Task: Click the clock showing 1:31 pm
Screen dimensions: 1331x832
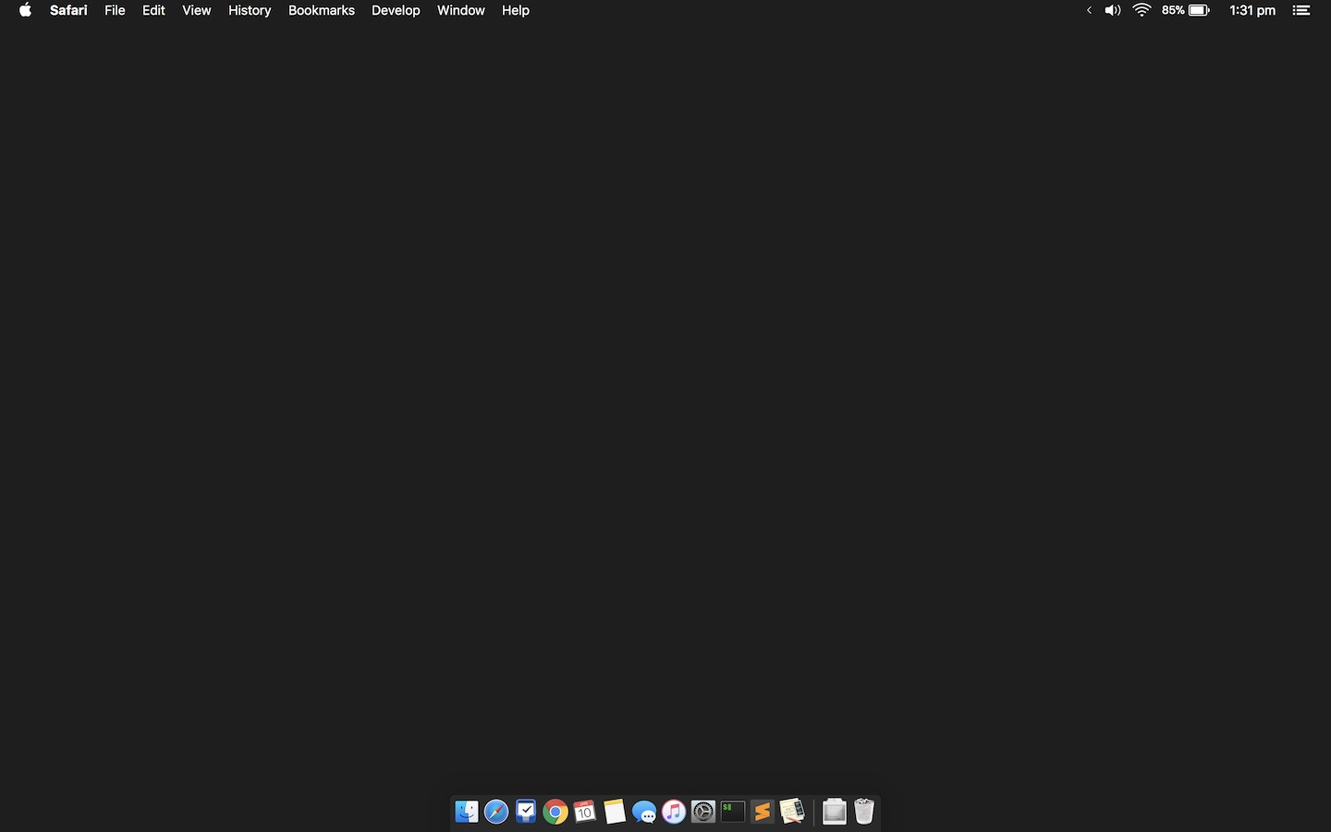Action: pos(1252,10)
